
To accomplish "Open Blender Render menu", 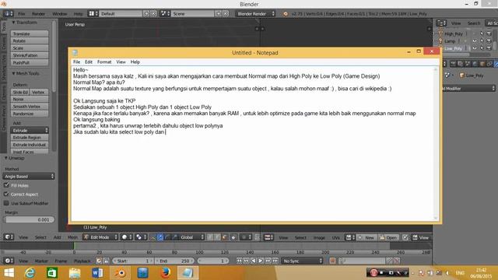I will (x=38, y=14).
